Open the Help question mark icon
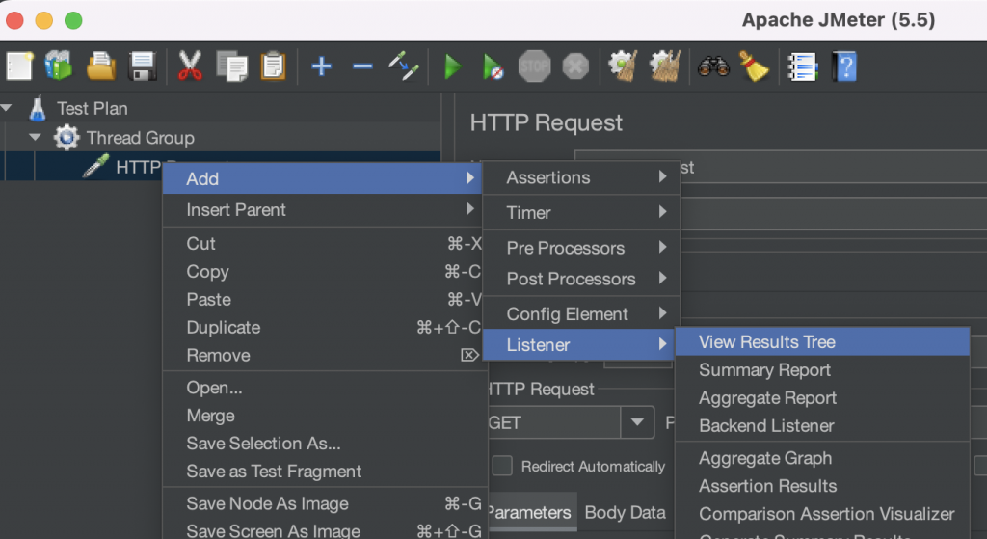987x539 pixels. pos(844,67)
